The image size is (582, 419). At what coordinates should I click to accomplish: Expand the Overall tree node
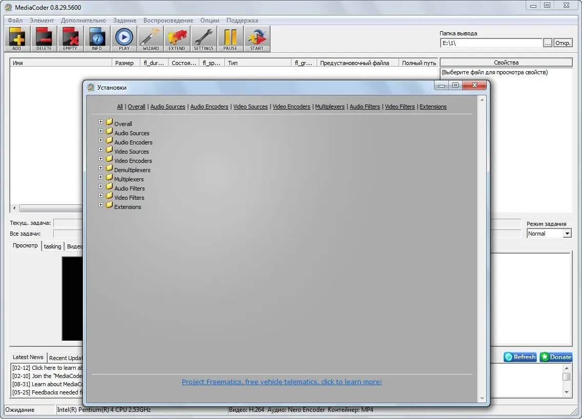[100, 122]
